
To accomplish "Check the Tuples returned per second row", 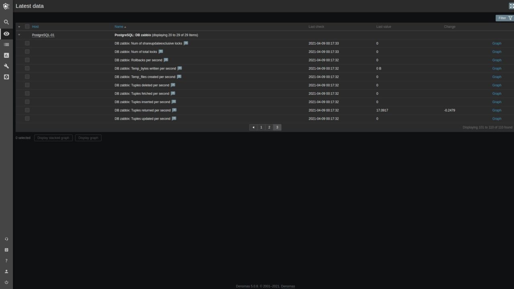I will (x=27, y=110).
